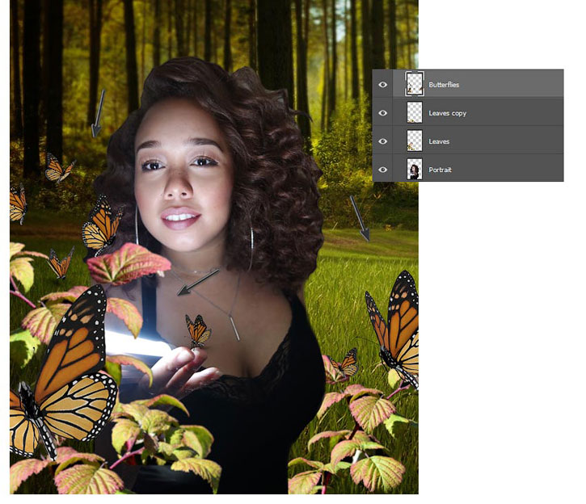The image size is (586, 504).
Task: Toggle visibility of the Leaves layer
Action: (x=382, y=141)
